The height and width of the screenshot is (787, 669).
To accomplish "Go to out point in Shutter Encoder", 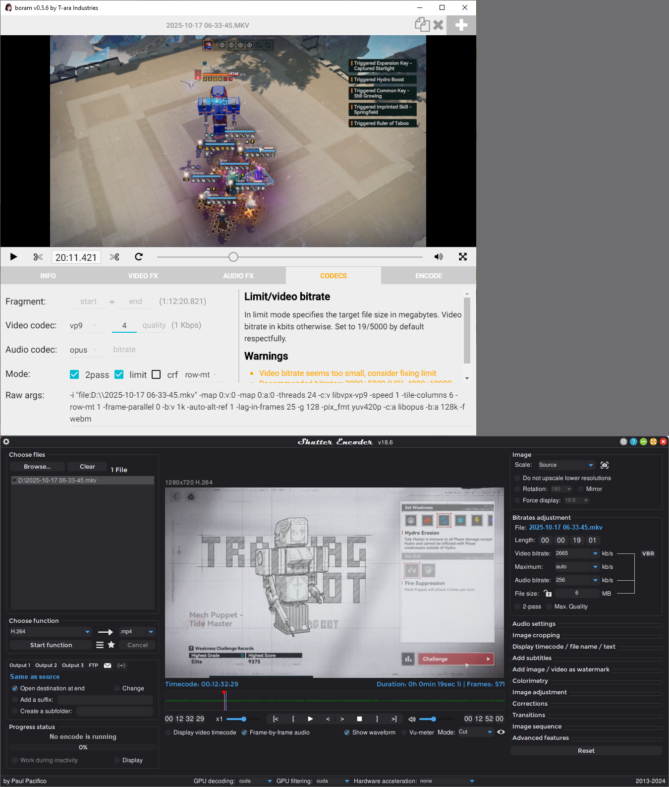I will [x=394, y=719].
